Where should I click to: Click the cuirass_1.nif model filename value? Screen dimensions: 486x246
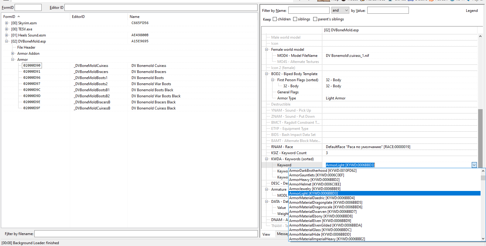(347, 56)
